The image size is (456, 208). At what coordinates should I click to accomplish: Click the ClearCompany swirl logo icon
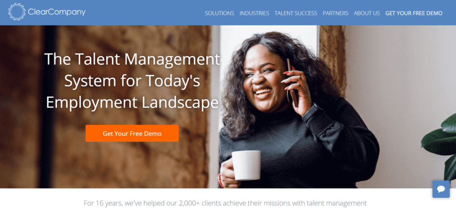pyautogui.click(x=17, y=12)
